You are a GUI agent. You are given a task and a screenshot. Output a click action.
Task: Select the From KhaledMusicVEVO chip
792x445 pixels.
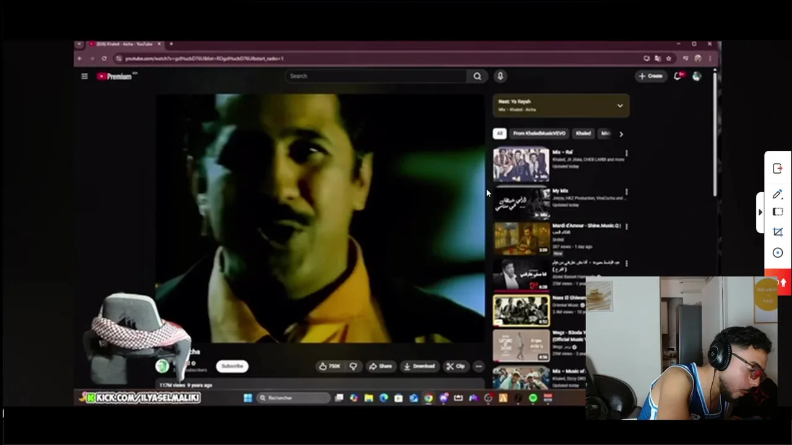[539, 133]
